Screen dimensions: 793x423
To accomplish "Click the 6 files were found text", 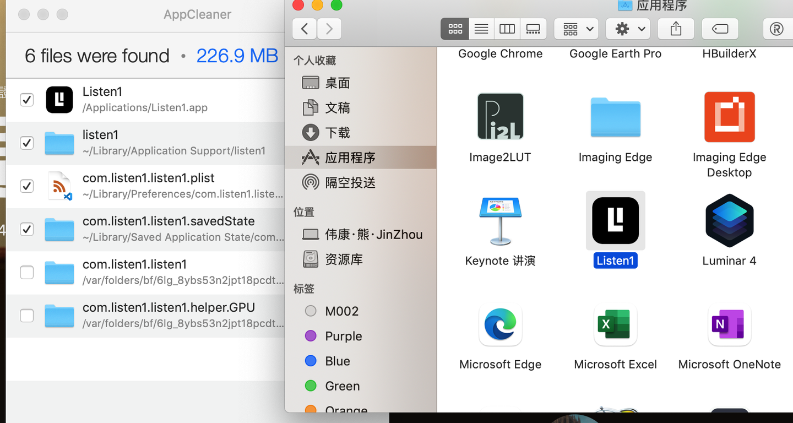I will tap(97, 56).
